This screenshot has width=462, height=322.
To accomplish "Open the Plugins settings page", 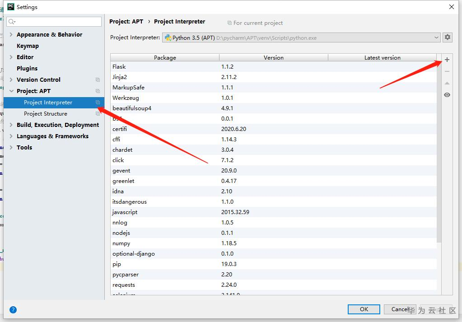I will coord(27,68).
